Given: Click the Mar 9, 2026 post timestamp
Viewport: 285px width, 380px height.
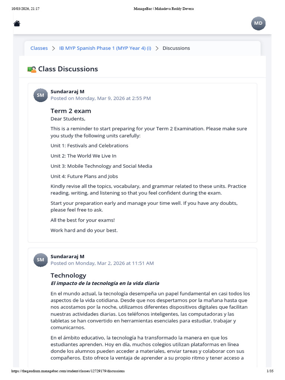Looking at the screenshot, I should coord(101,98).
